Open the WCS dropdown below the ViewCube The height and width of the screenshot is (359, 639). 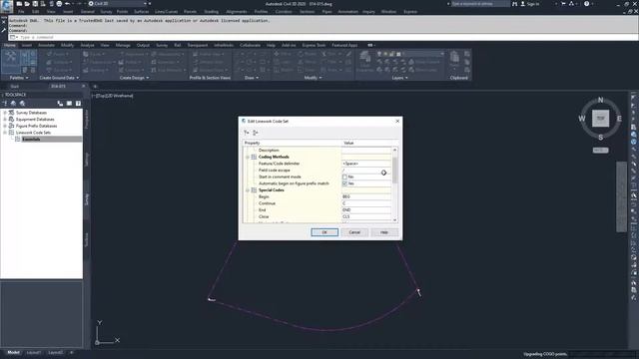coord(600,151)
